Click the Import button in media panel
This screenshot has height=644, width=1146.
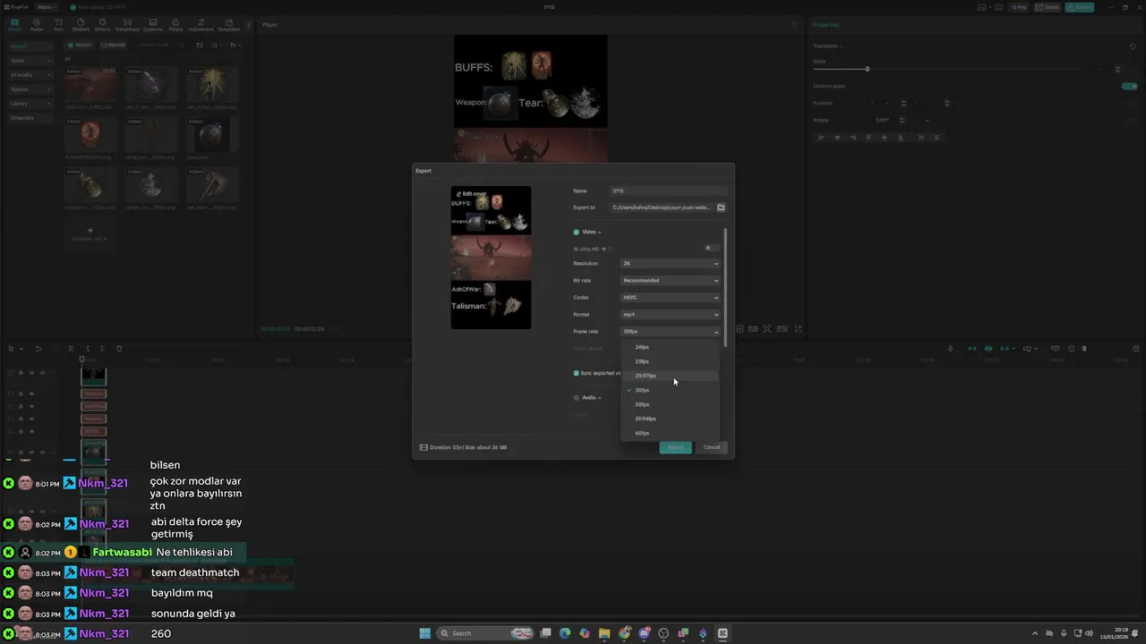click(x=81, y=45)
